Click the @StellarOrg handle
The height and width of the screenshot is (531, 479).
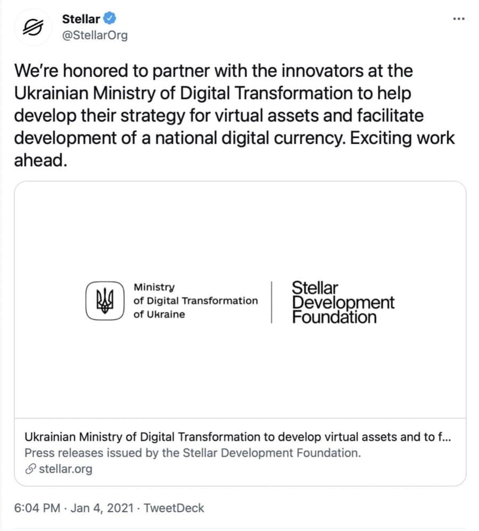coord(95,36)
